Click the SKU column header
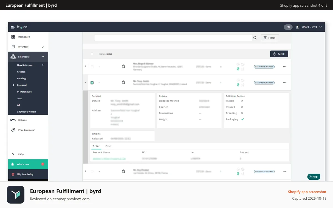The width and height of the screenshot is (333, 208). tap(144, 153)
